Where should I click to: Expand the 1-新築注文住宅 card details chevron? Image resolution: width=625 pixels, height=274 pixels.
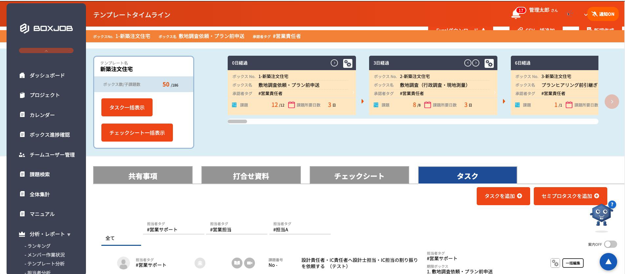[353, 93]
